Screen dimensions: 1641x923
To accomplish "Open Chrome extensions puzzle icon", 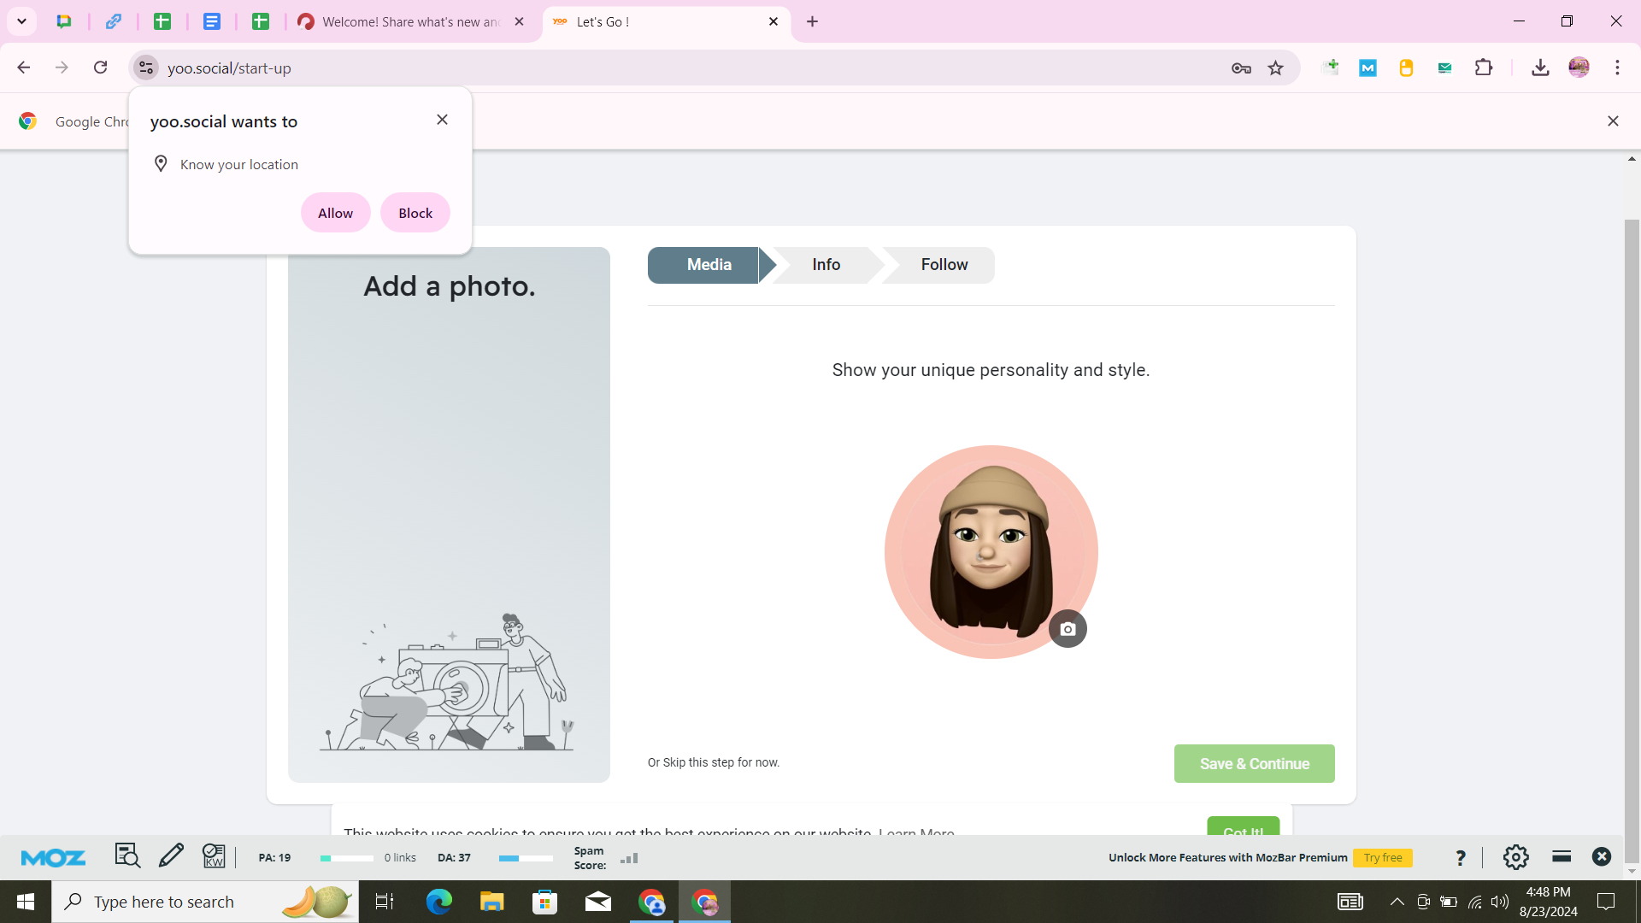I will [x=1484, y=68].
